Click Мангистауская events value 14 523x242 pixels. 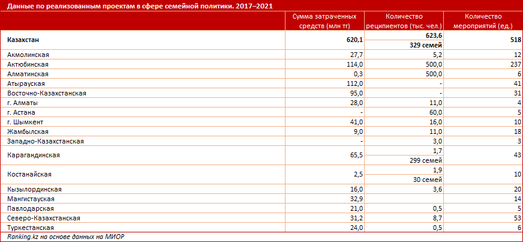[518, 199]
